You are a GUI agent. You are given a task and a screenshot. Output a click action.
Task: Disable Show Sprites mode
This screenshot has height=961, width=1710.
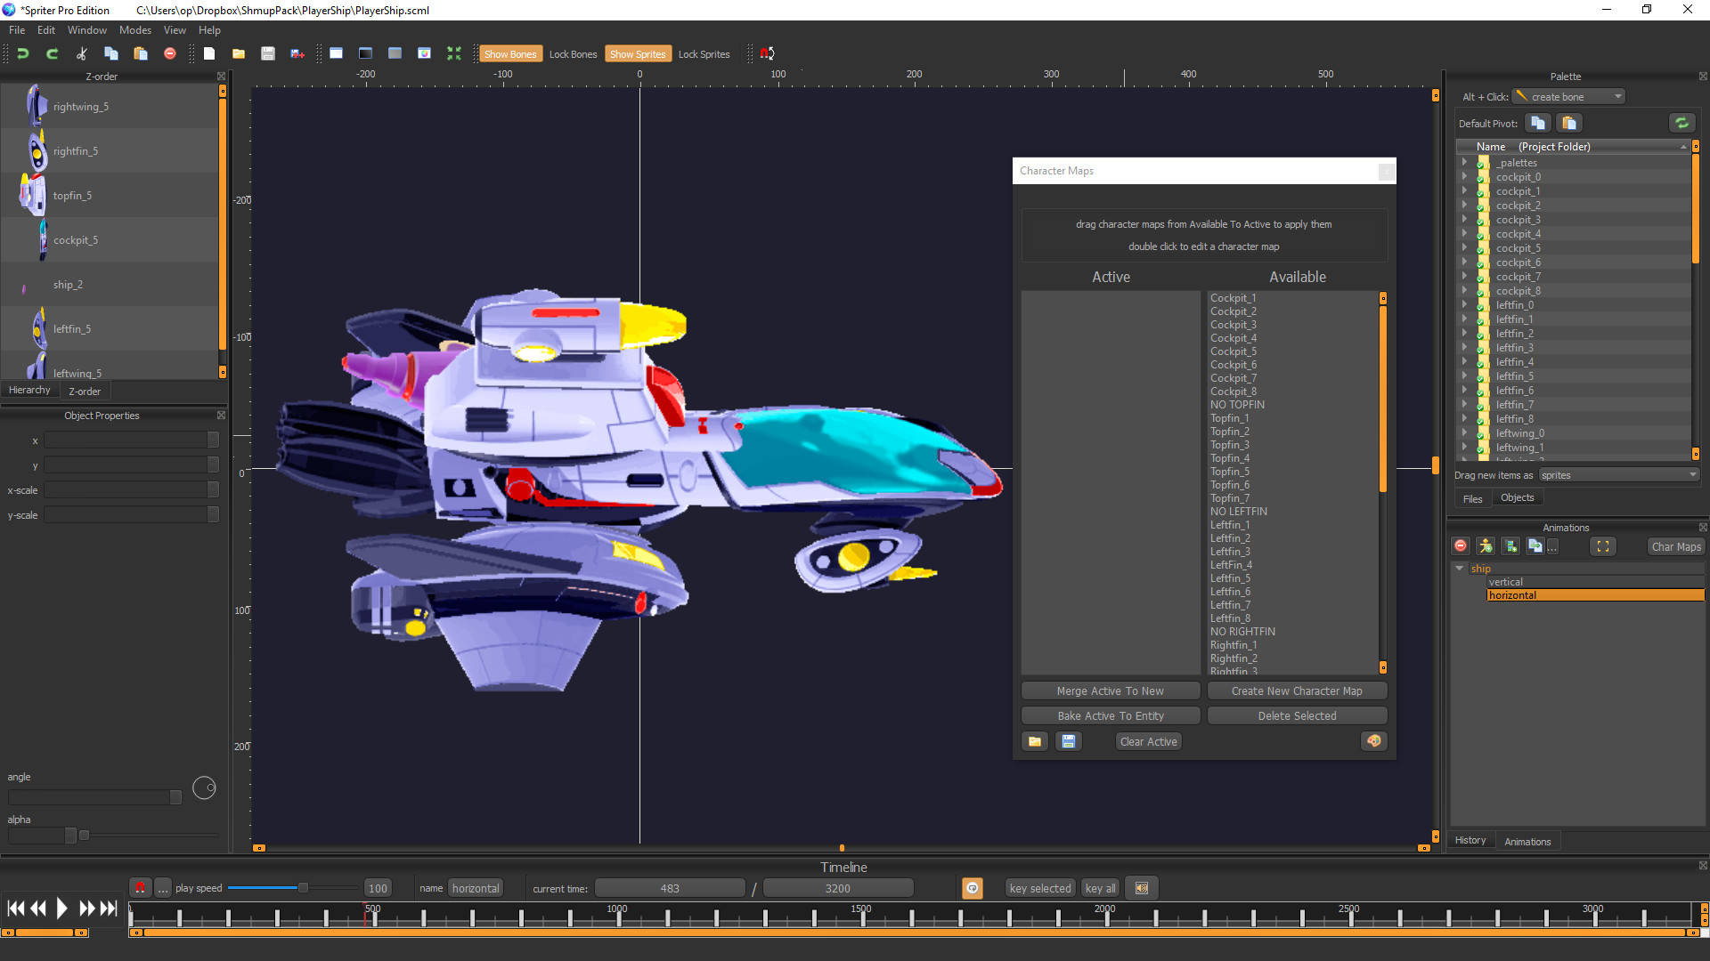click(x=638, y=53)
